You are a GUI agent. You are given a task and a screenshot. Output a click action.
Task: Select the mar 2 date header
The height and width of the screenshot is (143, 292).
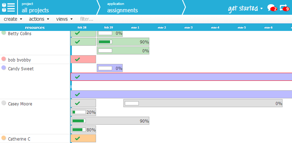162,27
